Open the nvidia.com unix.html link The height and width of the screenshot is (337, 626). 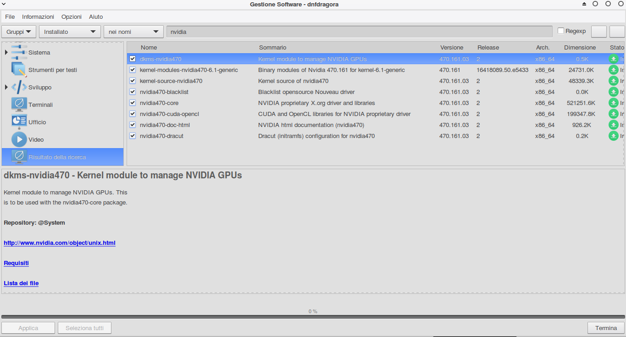pyautogui.click(x=60, y=243)
